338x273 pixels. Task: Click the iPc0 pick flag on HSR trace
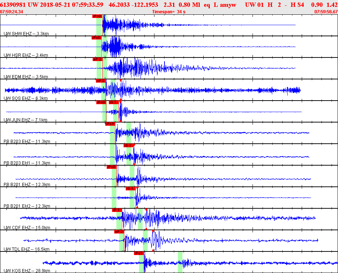tap(96, 38)
